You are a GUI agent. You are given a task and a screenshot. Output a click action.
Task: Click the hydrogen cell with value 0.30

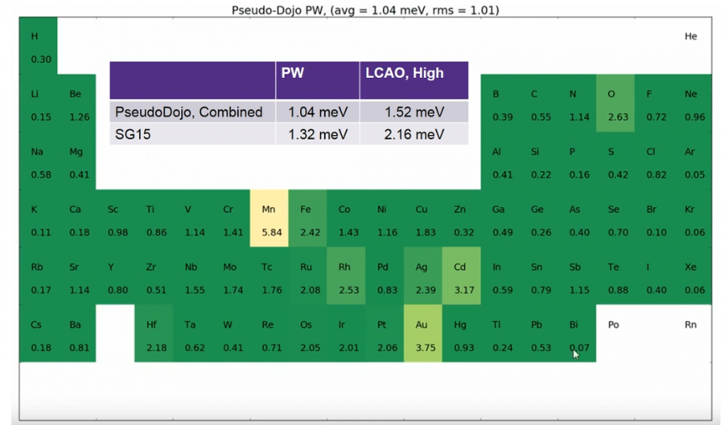coord(39,46)
